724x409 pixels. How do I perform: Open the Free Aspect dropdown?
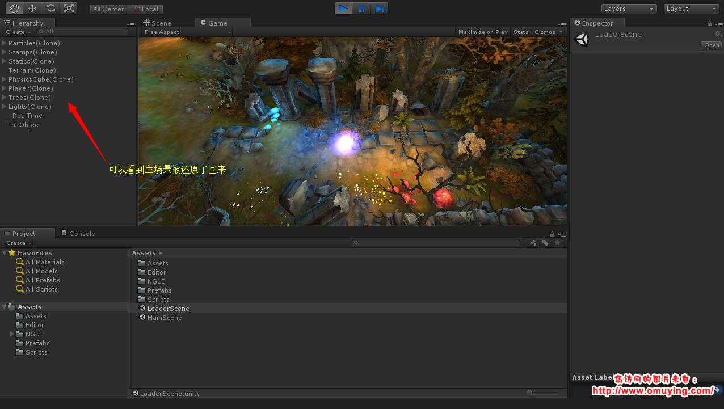click(187, 32)
